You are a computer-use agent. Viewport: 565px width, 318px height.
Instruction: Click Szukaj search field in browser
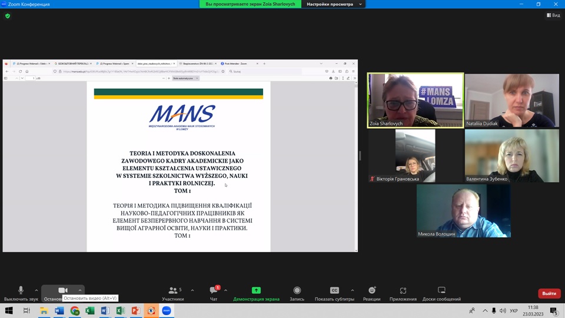click(265, 71)
